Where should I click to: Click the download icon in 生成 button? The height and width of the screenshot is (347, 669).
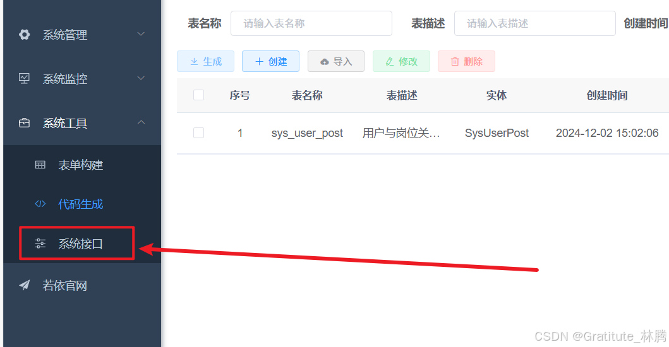click(194, 61)
